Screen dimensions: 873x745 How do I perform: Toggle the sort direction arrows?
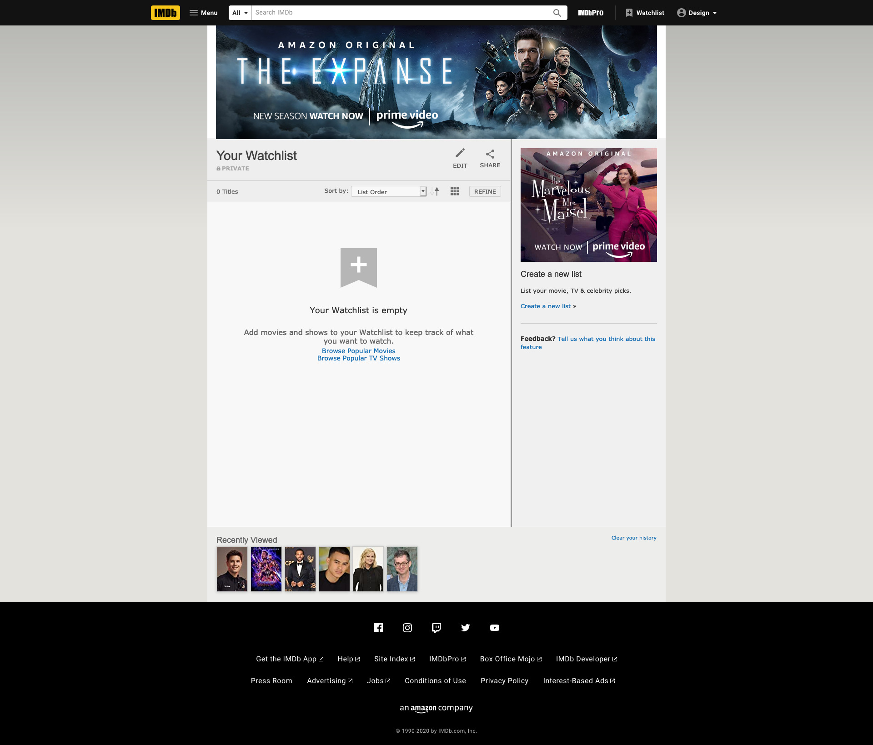(435, 191)
